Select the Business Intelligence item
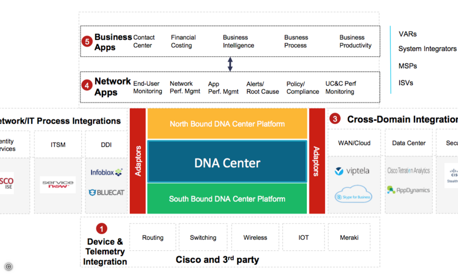458x275 pixels. [239, 41]
